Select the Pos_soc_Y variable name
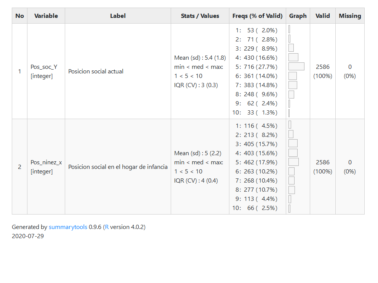Image resolution: width=378 pixels, height=283 pixels. pyautogui.click(x=44, y=67)
